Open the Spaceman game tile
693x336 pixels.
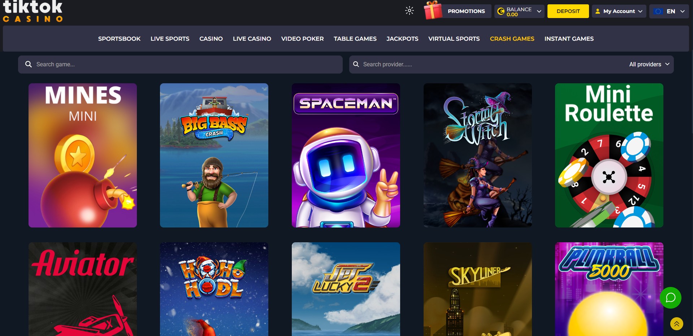[346, 155]
